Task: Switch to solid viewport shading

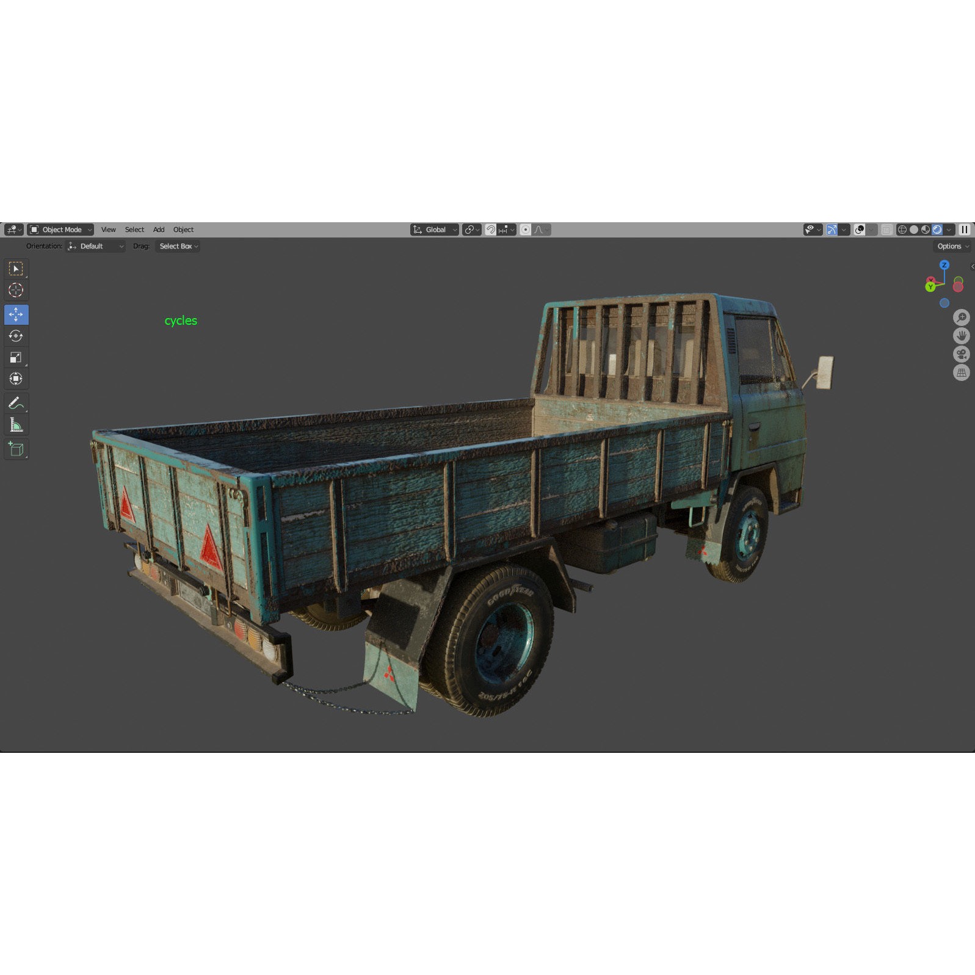Action: pyautogui.click(x=914, y=230)
